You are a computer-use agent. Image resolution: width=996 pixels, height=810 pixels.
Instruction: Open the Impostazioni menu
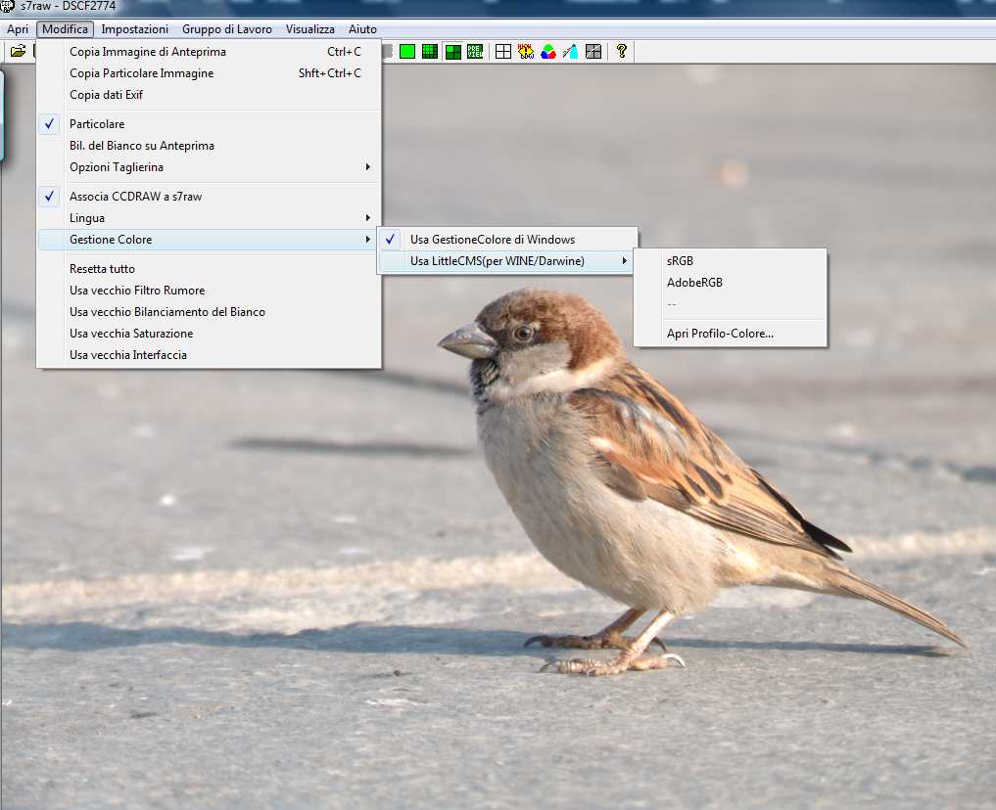(x=134, y=29)
